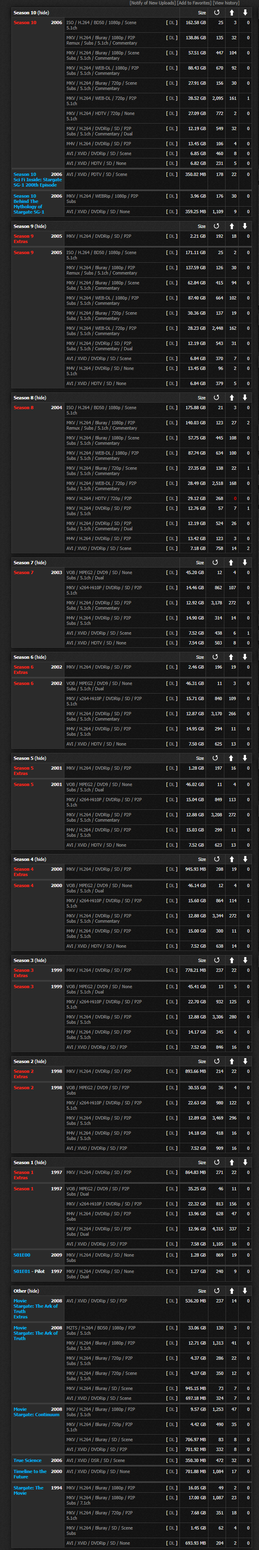Open Season 10 MKV HDTV 720p None torrent row
This screenshot has height=1550, width=259.
pyautogui.click(x=100, y=113)
